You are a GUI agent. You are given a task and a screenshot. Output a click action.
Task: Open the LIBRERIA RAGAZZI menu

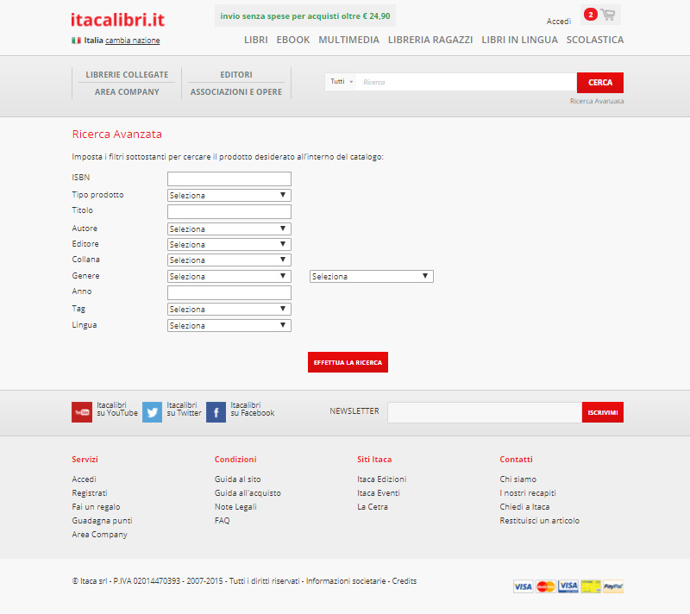[x=430, y=40]
